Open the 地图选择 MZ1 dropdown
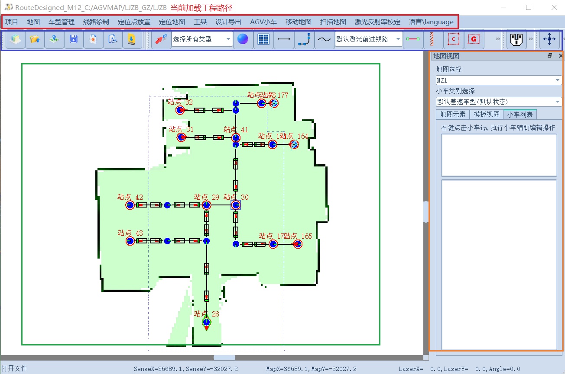Screen dimensions: 565x374 499,80
